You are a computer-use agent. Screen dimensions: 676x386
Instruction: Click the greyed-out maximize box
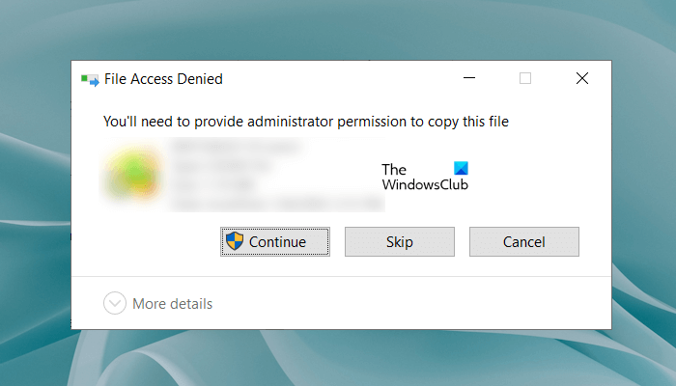tap(525, 79)
